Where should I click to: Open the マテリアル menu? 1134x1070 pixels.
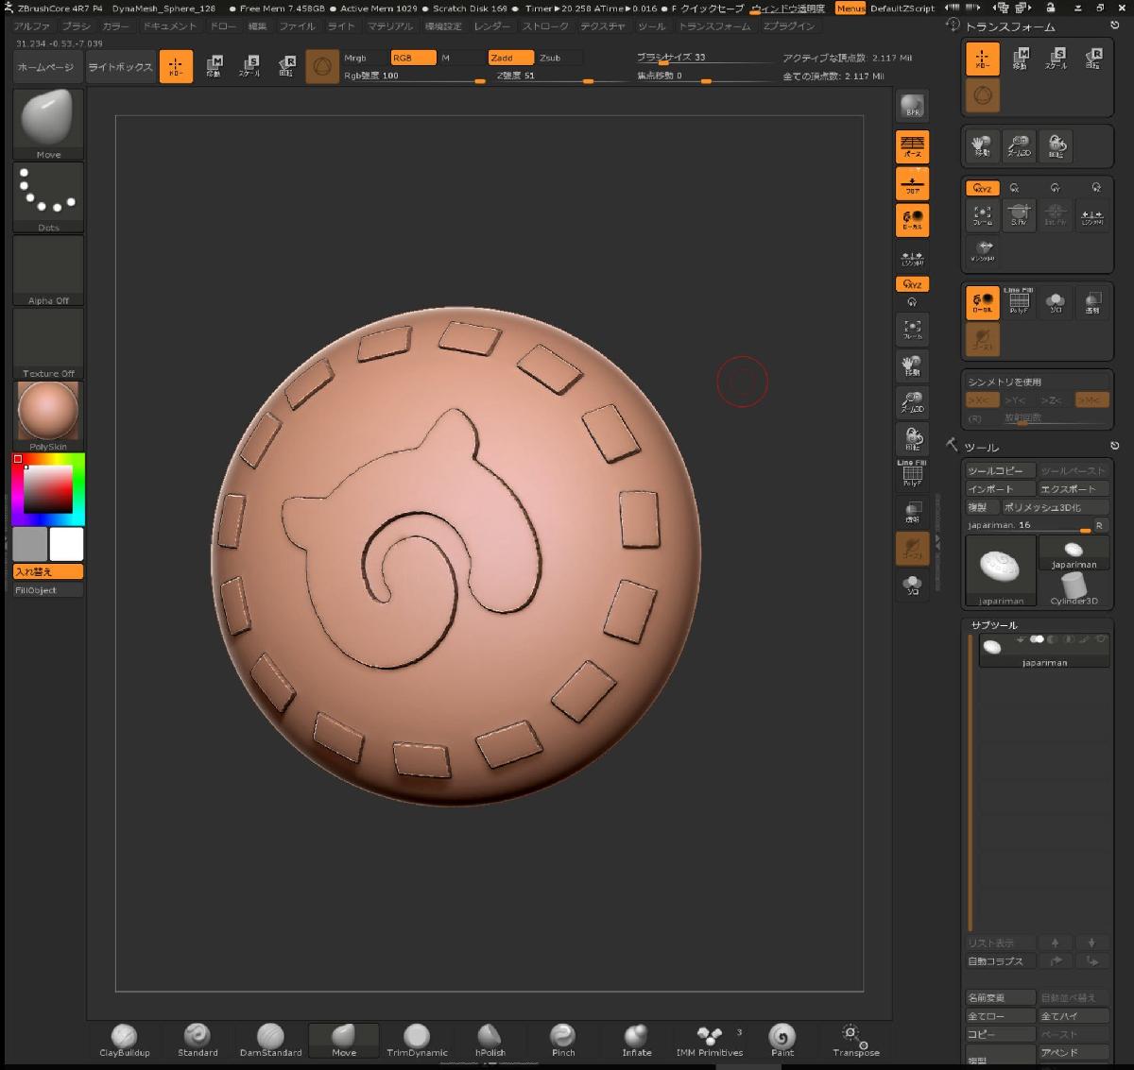[x=389, y=26]
